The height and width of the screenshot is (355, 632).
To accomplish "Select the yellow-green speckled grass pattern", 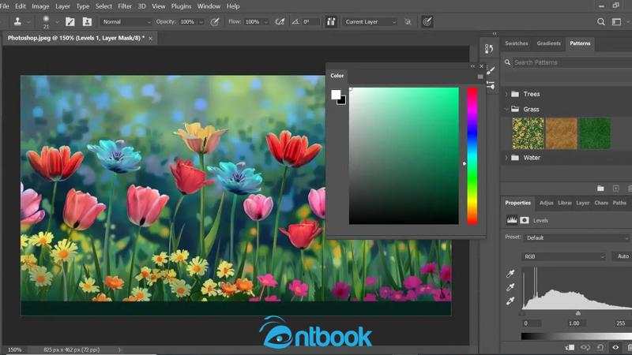I will click(528, 133).
